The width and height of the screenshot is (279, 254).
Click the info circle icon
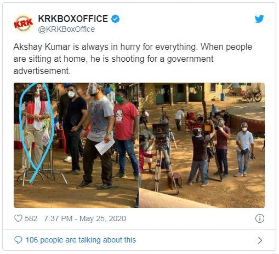pos(259,218)
